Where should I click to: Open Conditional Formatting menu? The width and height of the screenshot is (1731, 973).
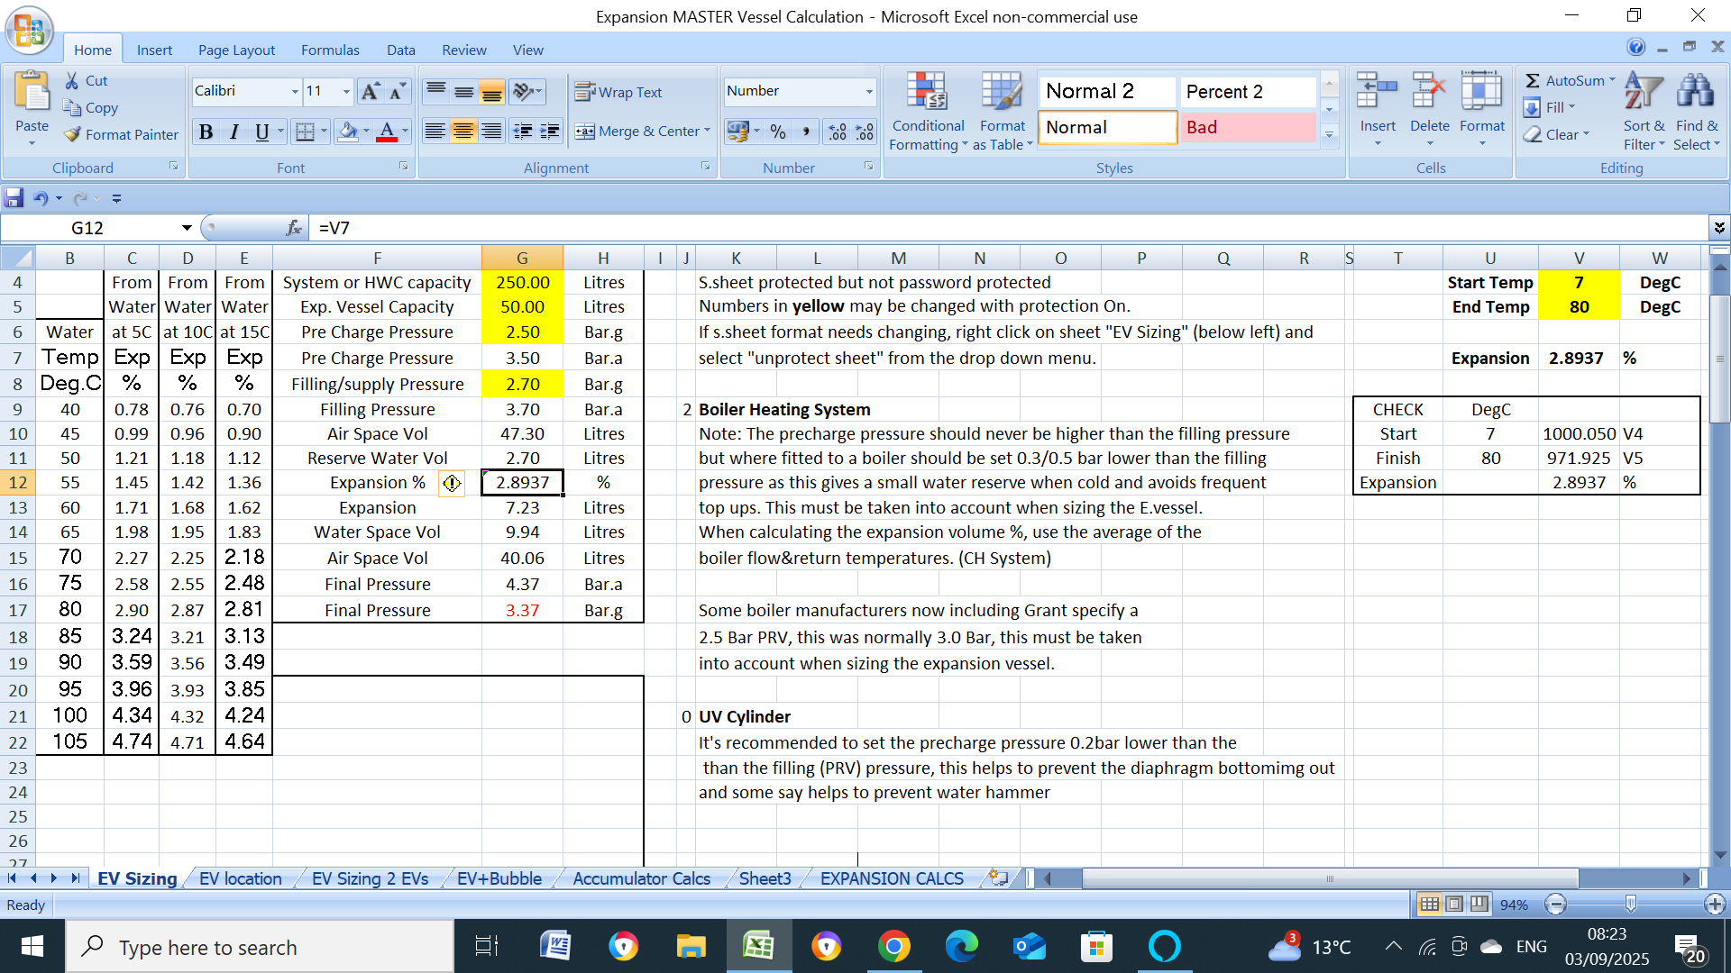point(928,112)
